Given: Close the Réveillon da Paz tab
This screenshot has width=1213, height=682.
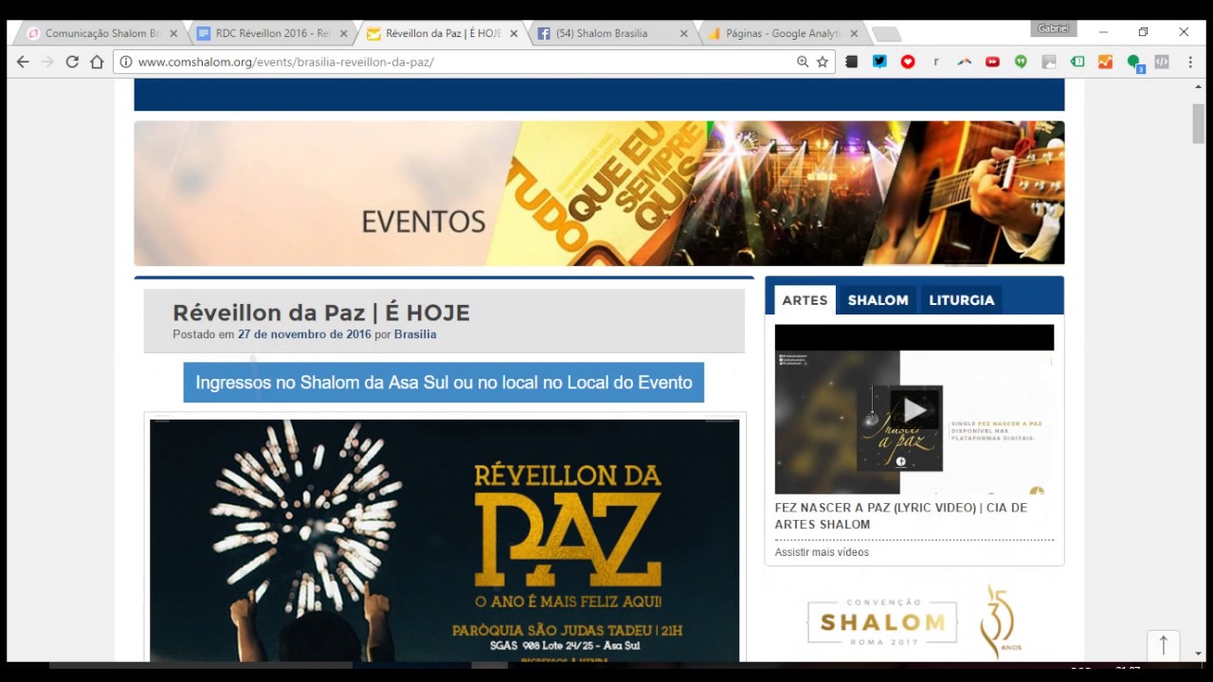Looking at the screenshot, I should click(x=514, y=33).
